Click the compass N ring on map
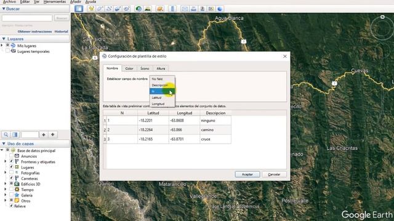 (382, 17)
